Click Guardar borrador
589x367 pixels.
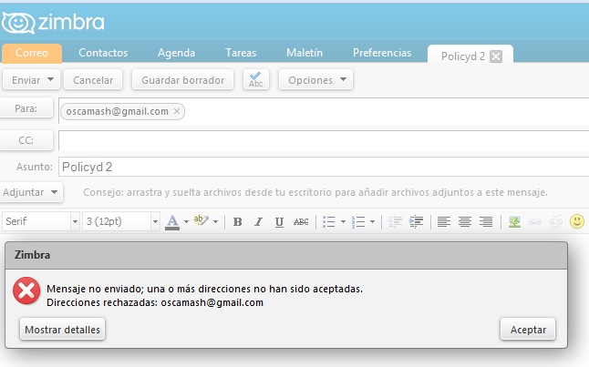183,79
